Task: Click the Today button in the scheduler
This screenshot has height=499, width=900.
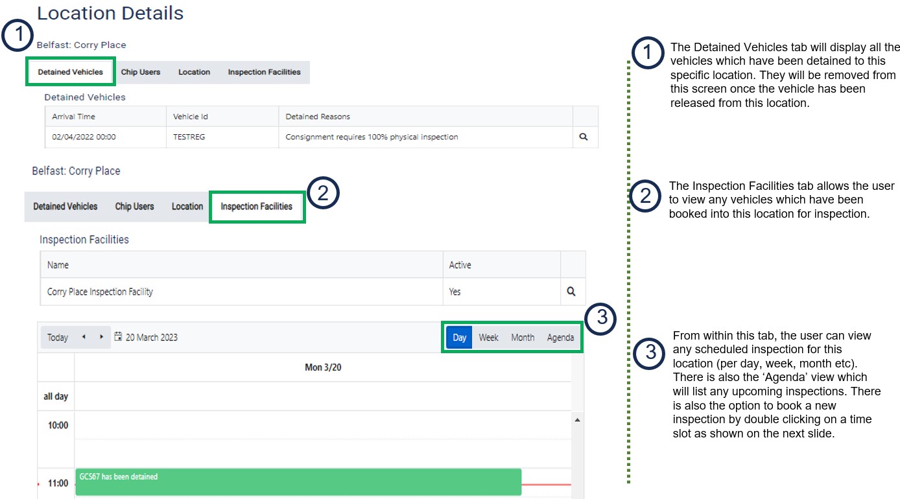Action: coord(58,338)
